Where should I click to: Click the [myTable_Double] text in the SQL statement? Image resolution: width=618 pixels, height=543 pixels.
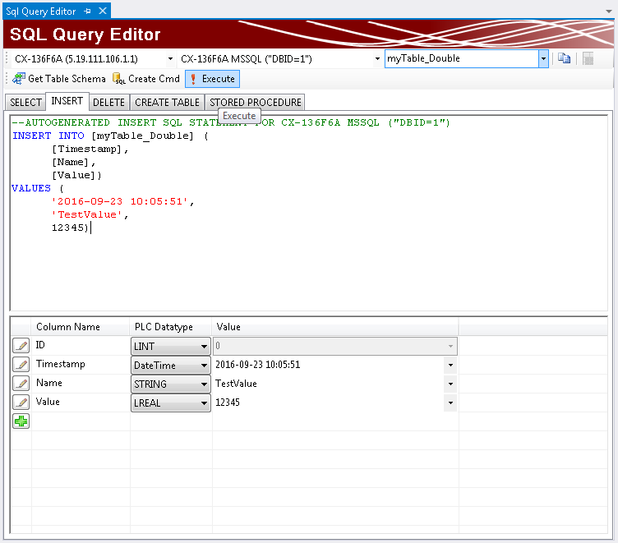(143, 136)
